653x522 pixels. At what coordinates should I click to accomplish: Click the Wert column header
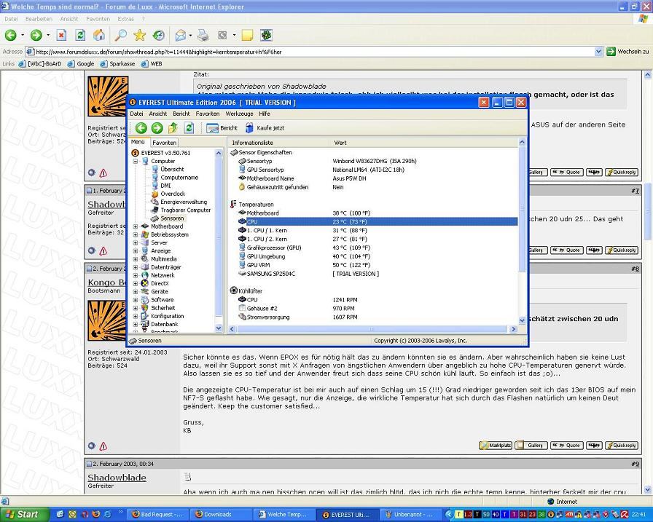pos(423,143)
